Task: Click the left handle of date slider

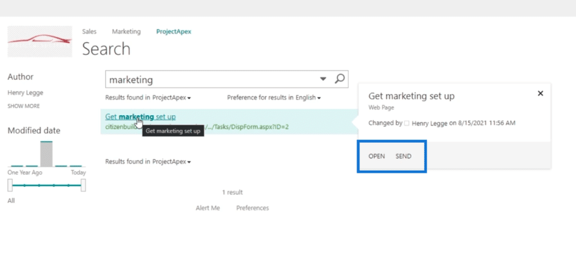Action: point(10,185)
